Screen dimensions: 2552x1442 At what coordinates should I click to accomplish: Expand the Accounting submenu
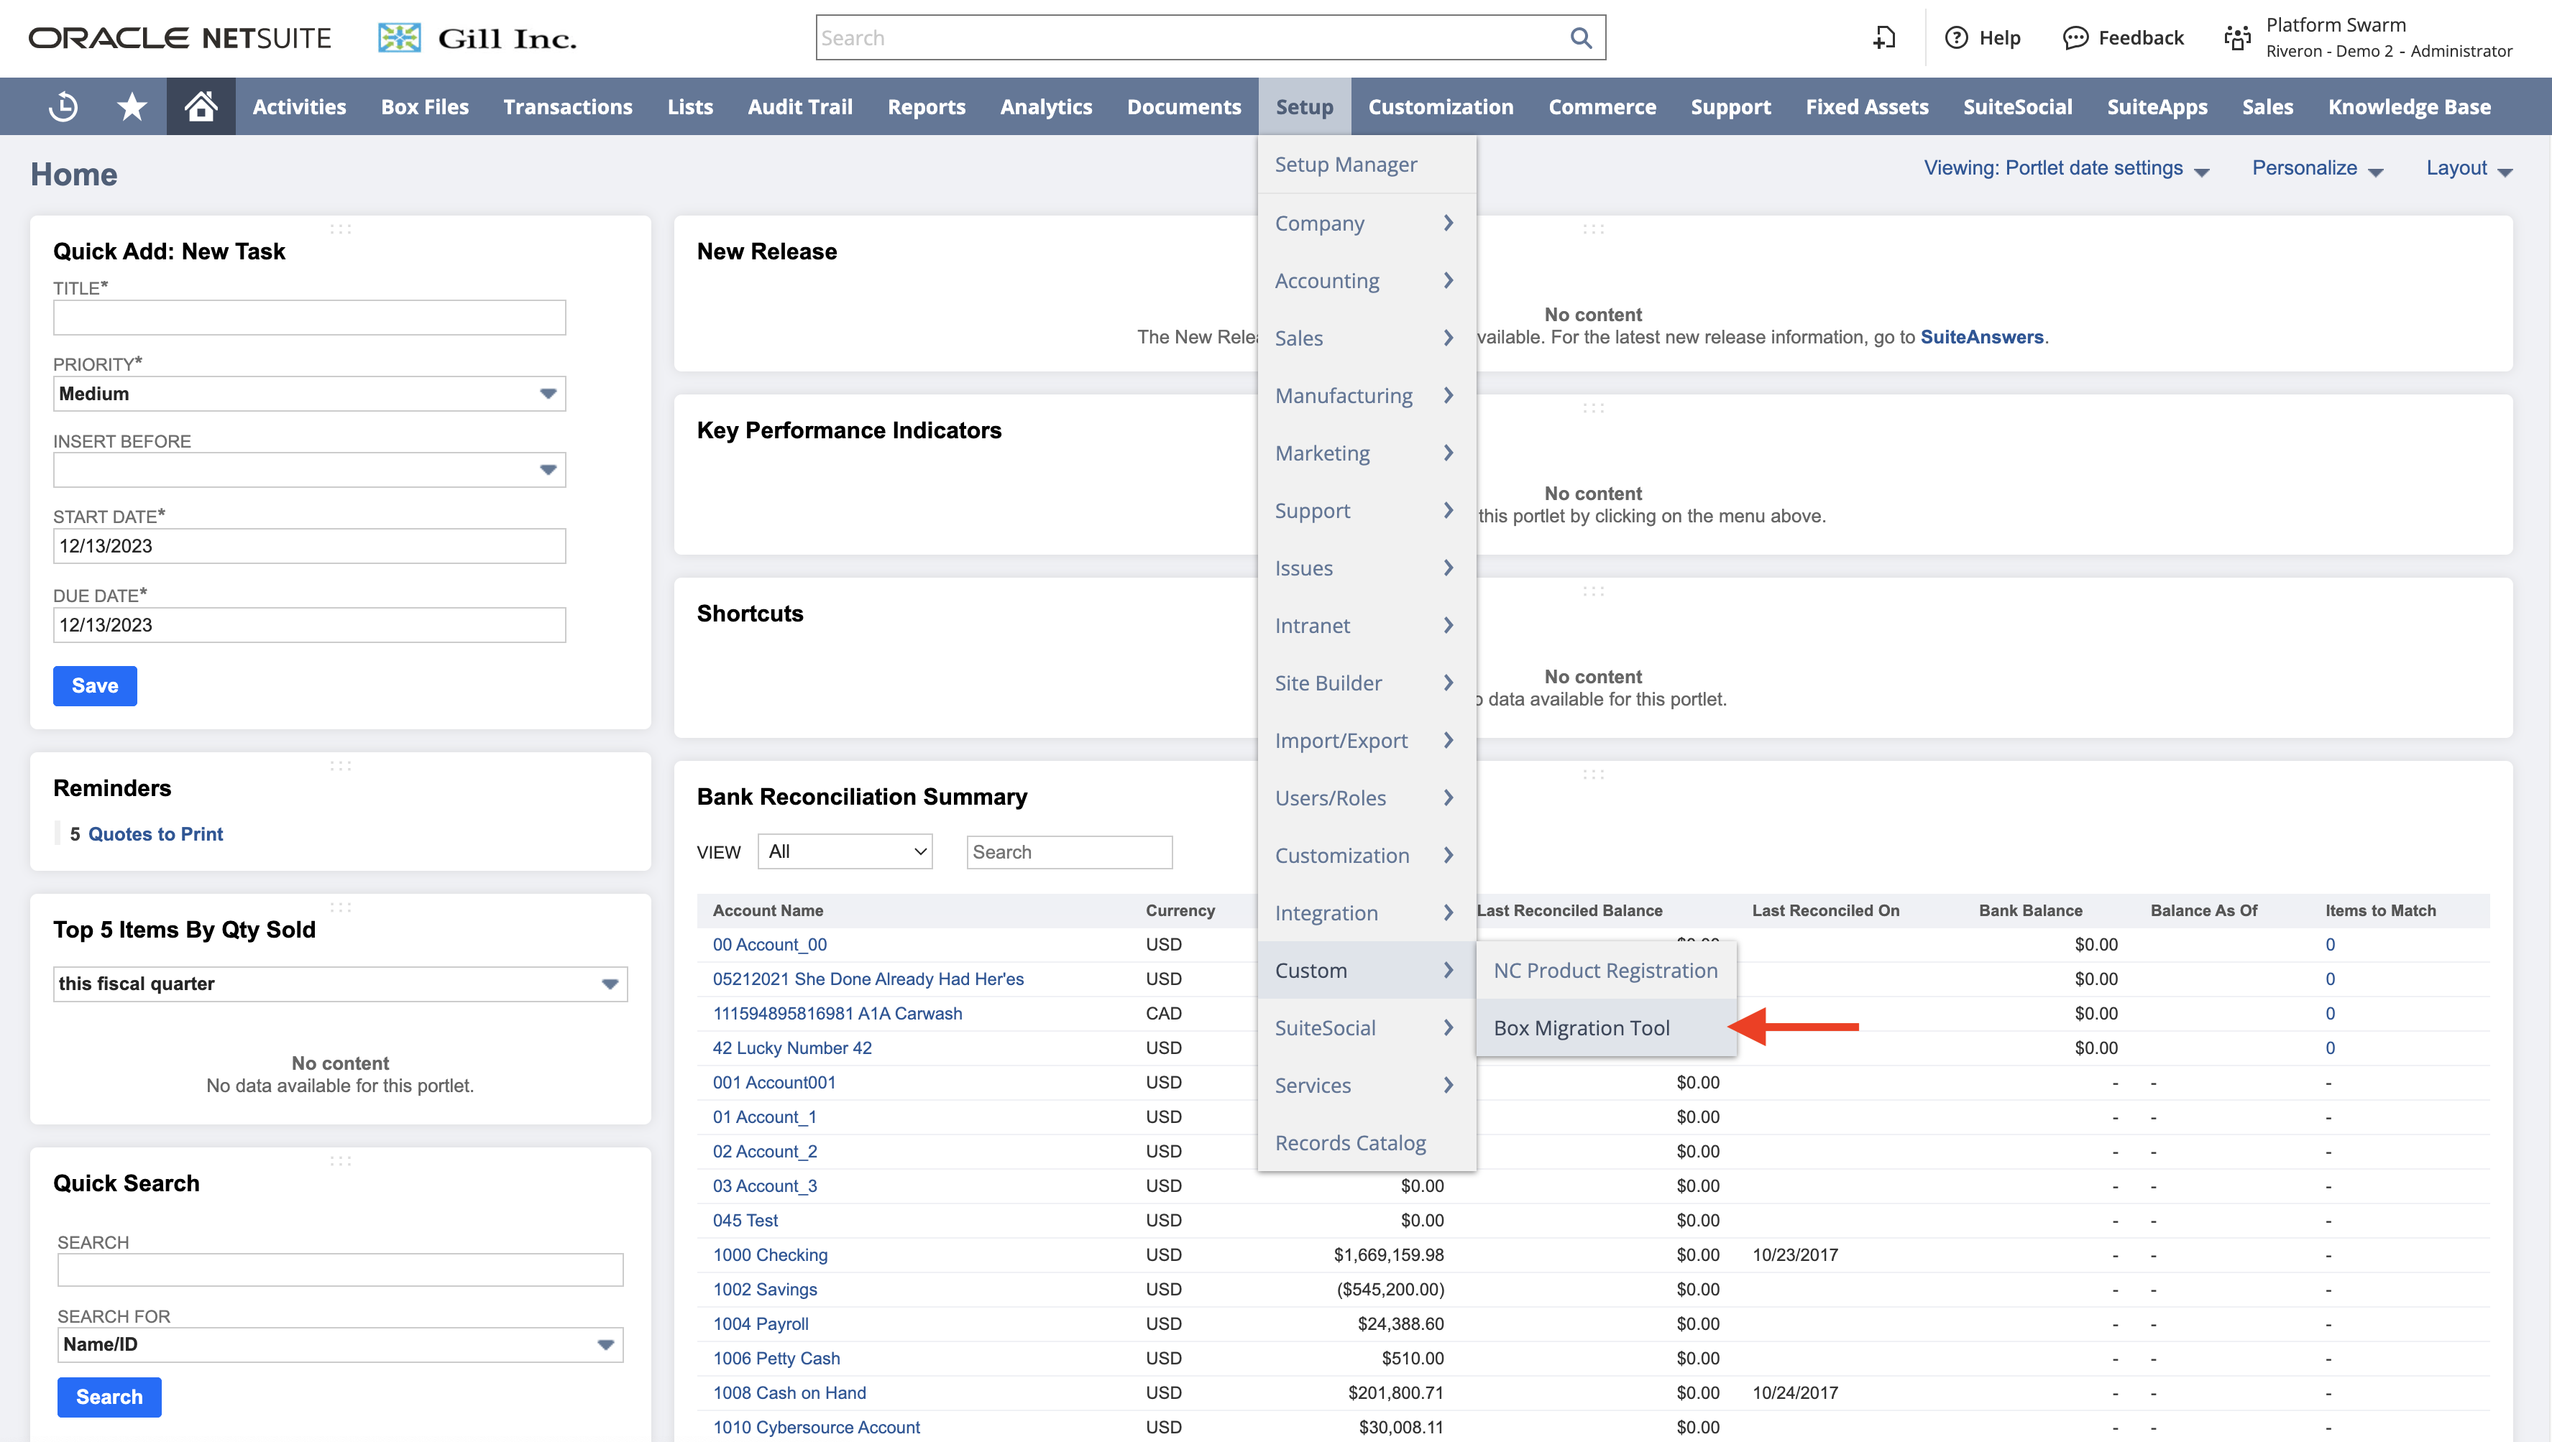[x=1366, y=280]
